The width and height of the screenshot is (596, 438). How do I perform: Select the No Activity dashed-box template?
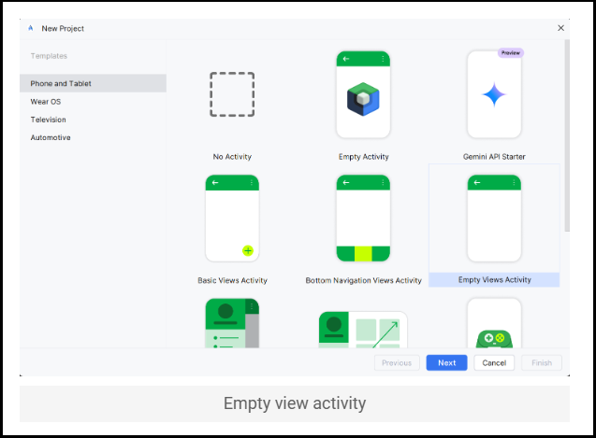coord(232,94)
